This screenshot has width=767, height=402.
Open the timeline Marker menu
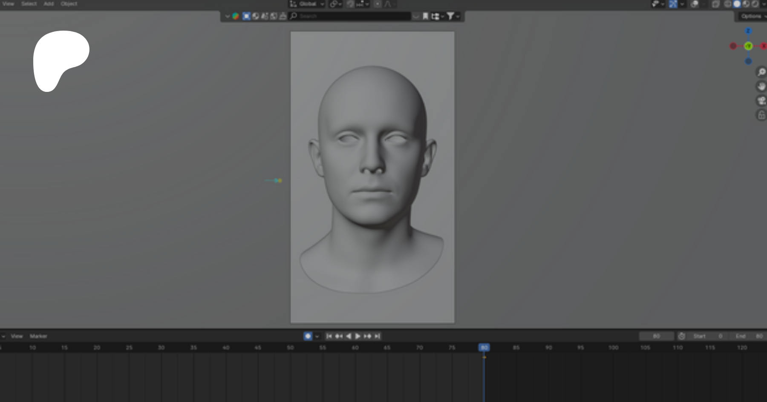(38, 336)
